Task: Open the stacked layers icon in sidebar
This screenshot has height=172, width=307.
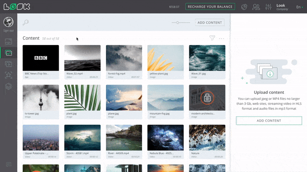Action: pyautogui.click(x=8, y=87)
